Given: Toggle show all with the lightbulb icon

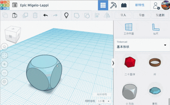Looking at the screenshot, I should coord(66,15).
